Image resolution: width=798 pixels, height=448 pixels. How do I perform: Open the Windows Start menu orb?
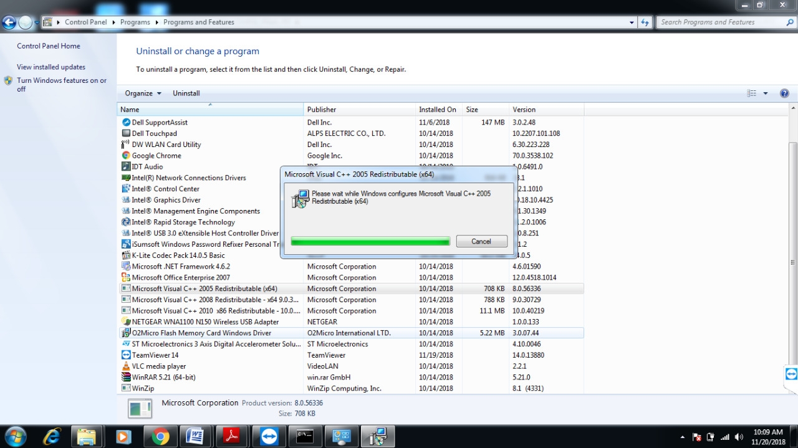pos(15,437)
